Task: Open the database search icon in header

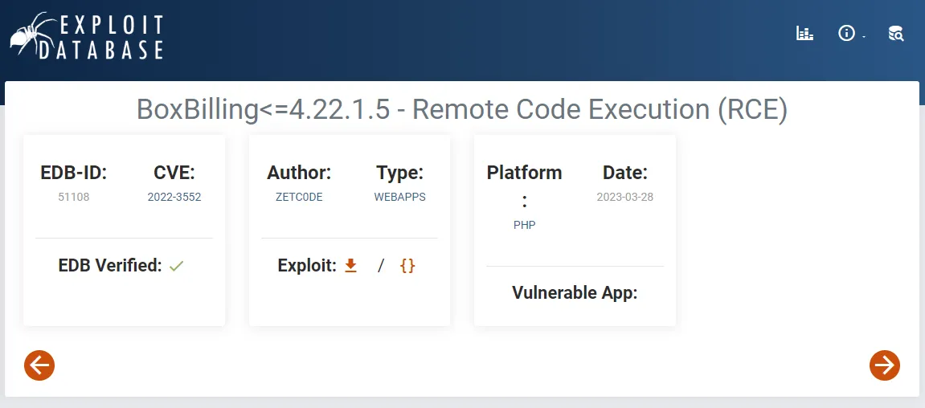Action: [895, 34]
